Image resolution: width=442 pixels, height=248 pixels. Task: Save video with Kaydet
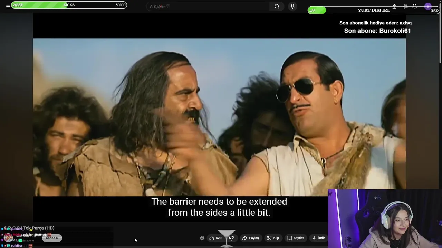pyautogui.click(x=296, y=238)
